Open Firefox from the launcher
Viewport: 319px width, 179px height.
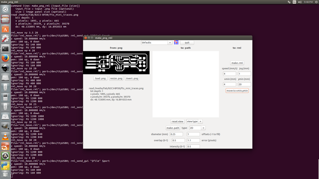point(5,58)
